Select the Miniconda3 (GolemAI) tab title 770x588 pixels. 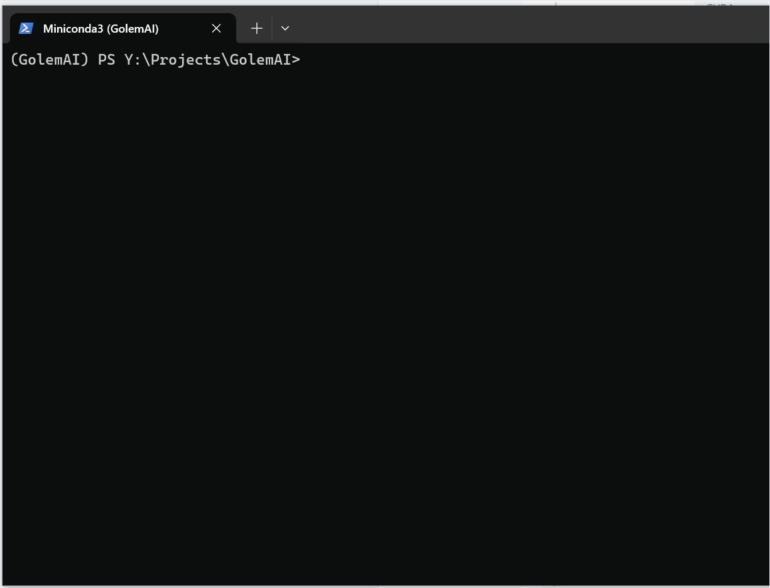(x=100, y=29)
